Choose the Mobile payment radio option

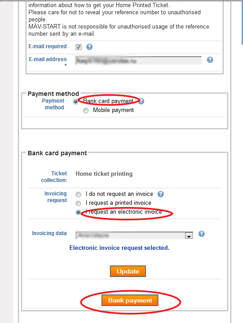[x=86, y=111]
